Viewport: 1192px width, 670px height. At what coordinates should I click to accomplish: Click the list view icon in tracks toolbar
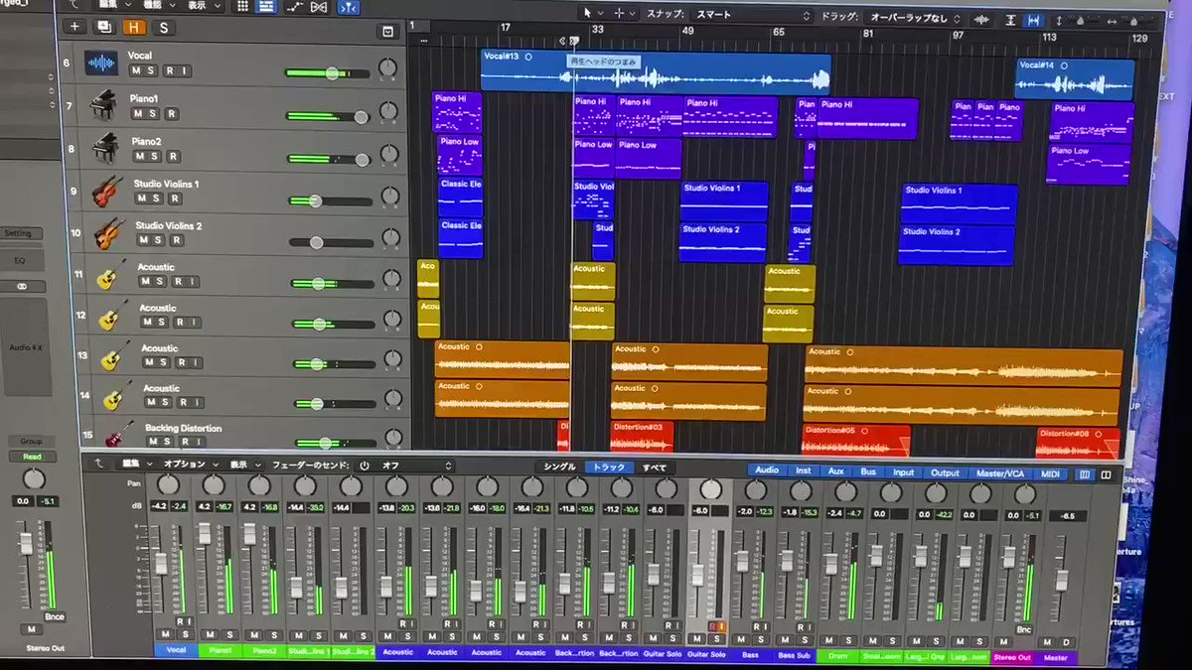[265, 7]
